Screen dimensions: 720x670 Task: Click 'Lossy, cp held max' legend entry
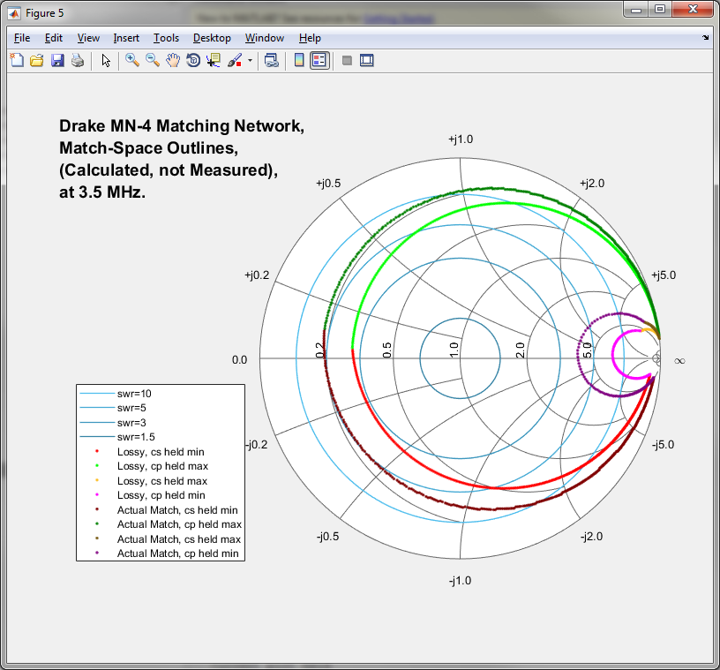click(162, 466)
